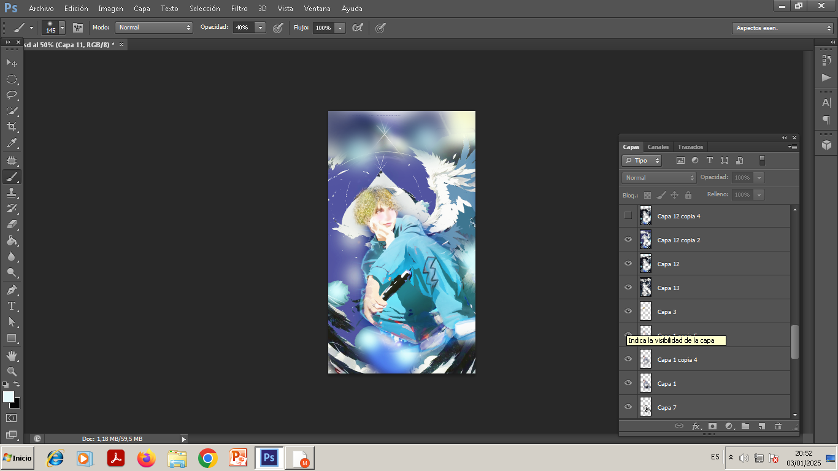Hide the Capa 12 layer
The height and width of the screenshot is (471, 838).
628,263
